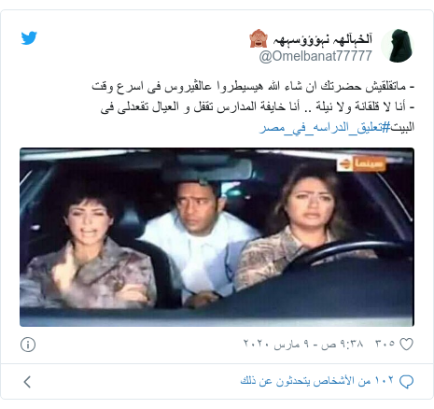This screenshot has height=409, width=434.
Task: Click the chevron arrow at bottom left
Action: [x=27, y=382]
